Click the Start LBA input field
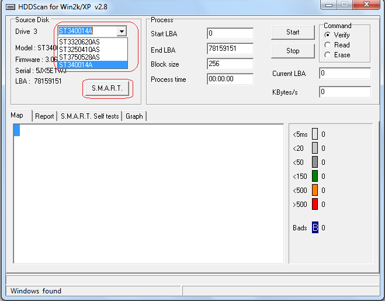The image size is (385, 301). [230, 33]
